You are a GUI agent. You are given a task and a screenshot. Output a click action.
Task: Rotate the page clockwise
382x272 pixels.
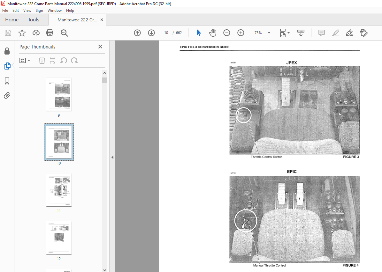74,60
